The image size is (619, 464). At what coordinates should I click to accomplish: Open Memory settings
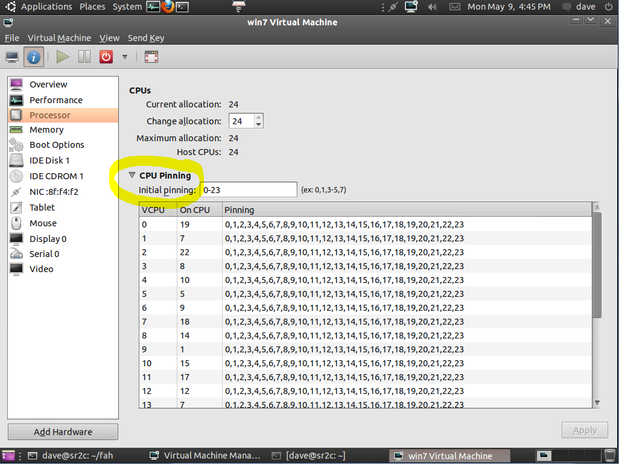(63, 130)
